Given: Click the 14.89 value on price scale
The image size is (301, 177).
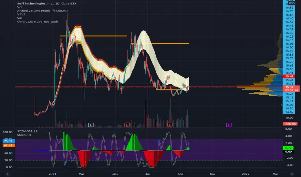Looking at the screenshot, I should [x=289, y=112].
